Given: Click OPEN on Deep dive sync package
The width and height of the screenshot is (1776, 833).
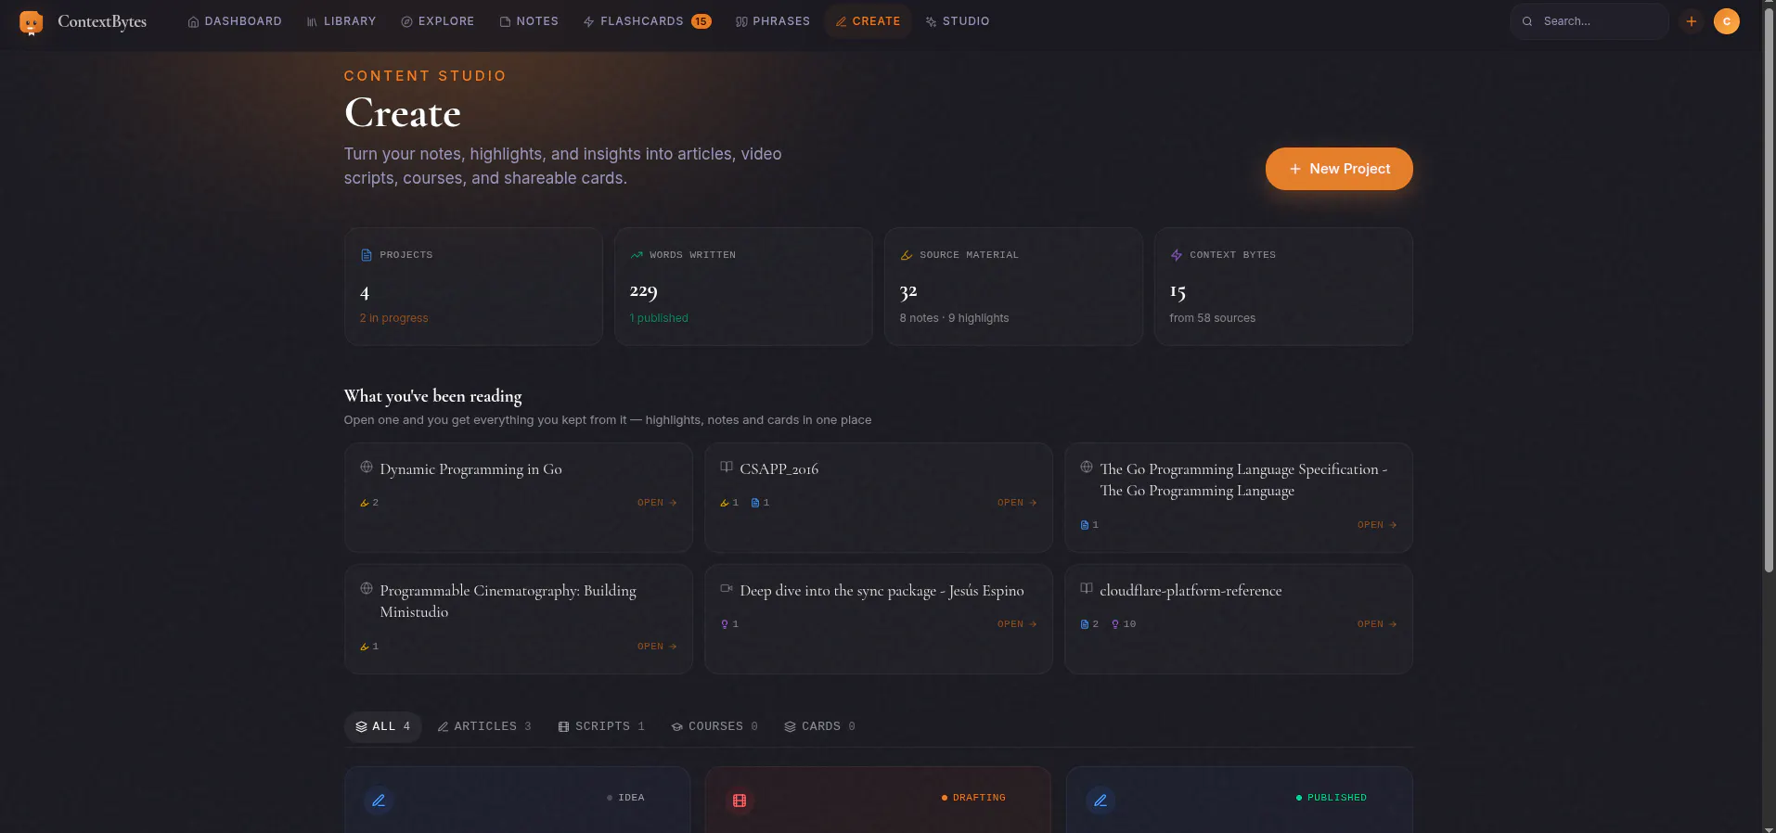Looking at the screenshot, I should [1017, 624].
